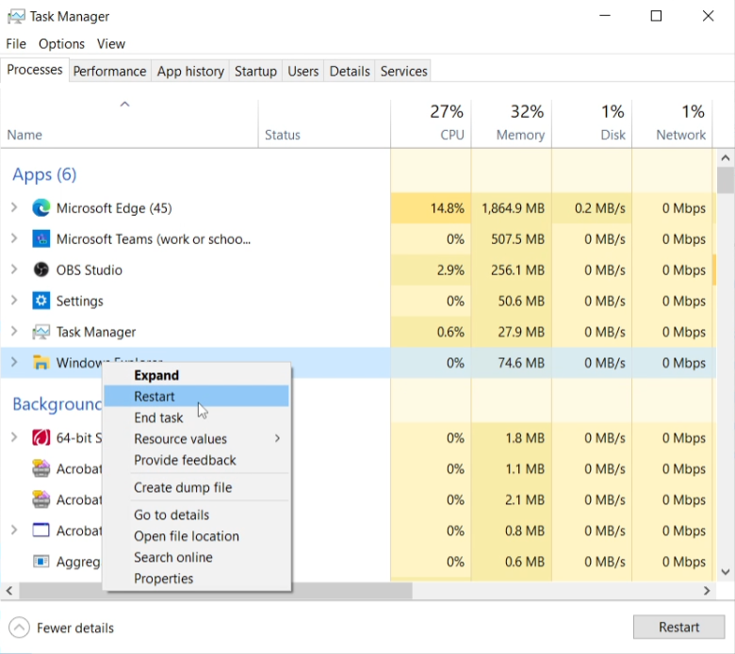This screenshot has height=654, width=735.
Task: Click the Aggregator process icon
Action: tap(41, 561)
